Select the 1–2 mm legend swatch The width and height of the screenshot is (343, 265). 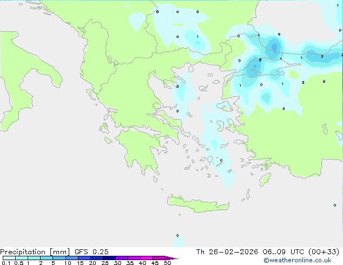tap(34, 258)
